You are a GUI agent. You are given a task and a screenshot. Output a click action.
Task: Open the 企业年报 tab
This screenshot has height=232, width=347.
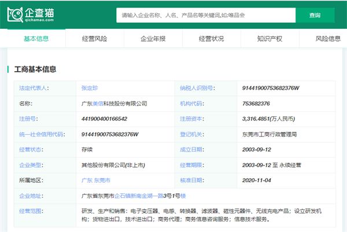pyautogui.click(x=153, y=39)
